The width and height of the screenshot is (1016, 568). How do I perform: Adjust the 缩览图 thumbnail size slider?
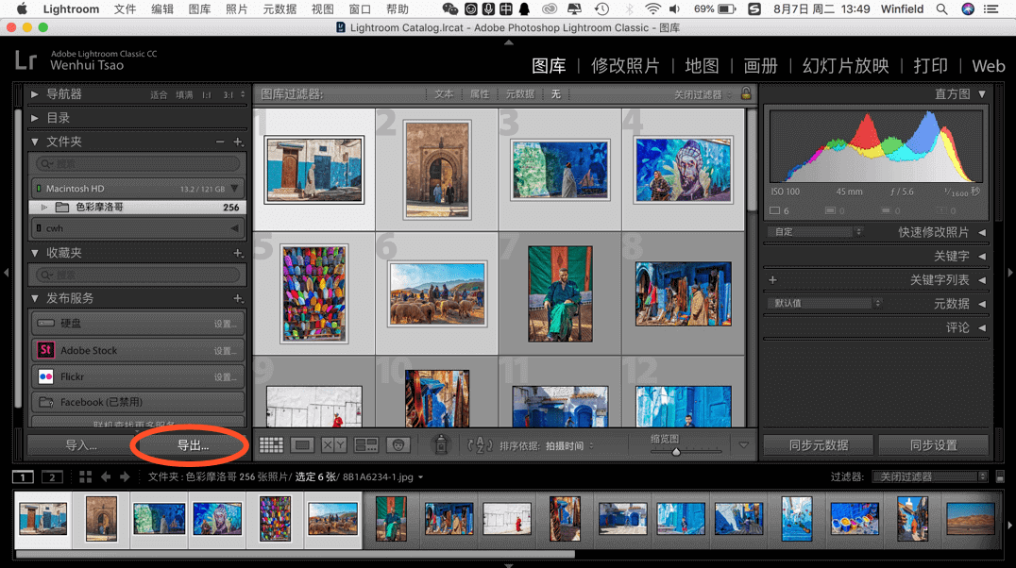coord(676,452)
